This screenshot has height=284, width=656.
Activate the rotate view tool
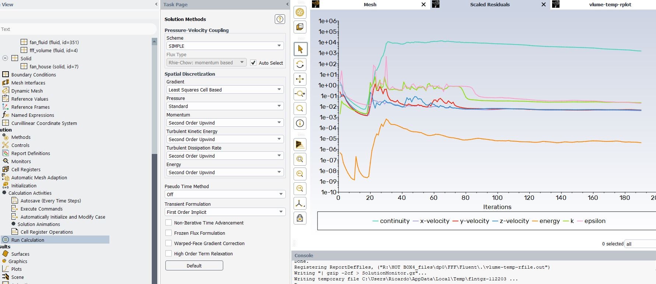[300, 65]
